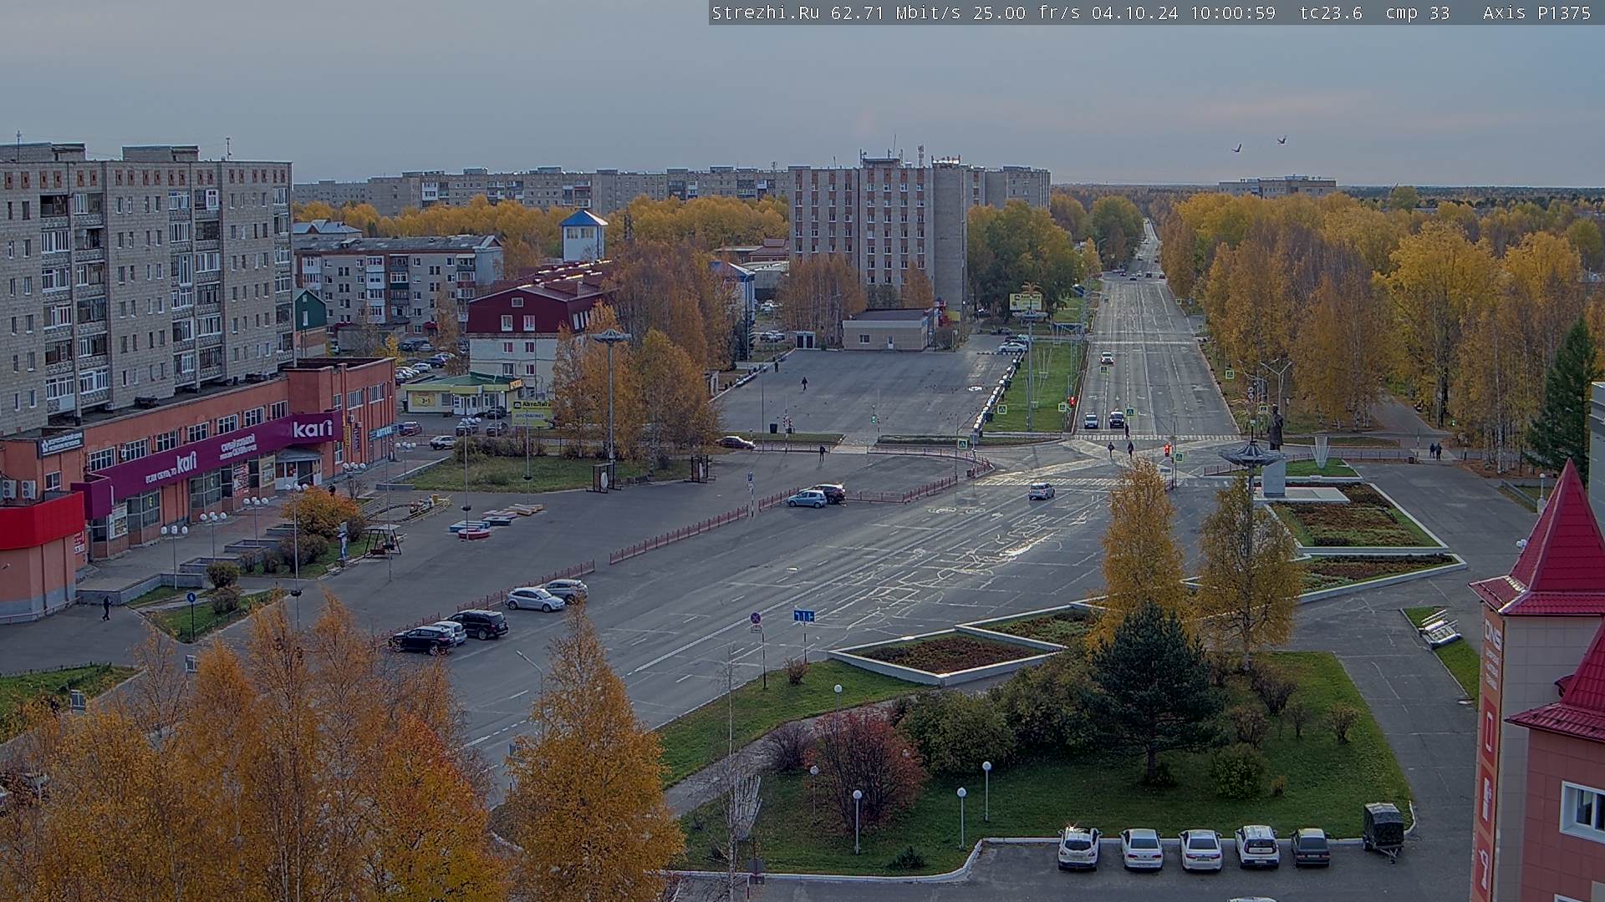Click the Strezhi.Ru overlay label
Screen dimensions: 1605x902
tap(765, 13)
